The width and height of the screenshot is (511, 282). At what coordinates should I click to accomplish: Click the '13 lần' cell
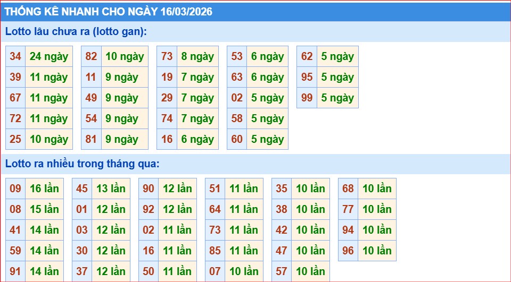[111, 189]
